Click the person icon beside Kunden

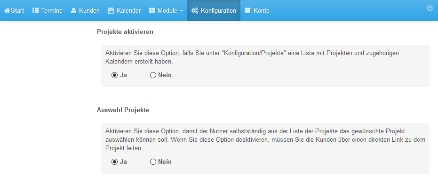click(73, 11)
